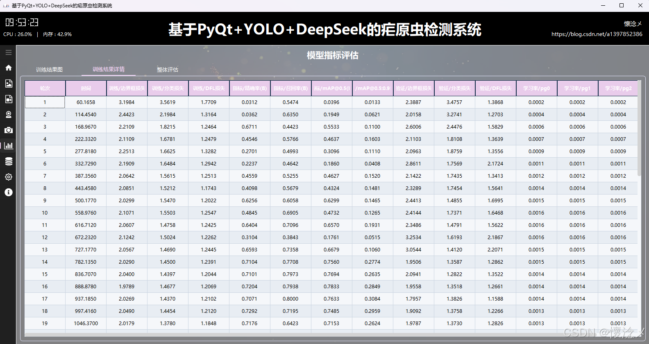Click the 学习率/pg1 column header
The height and width of the screenshot is (344, 649).
point(578,88)
